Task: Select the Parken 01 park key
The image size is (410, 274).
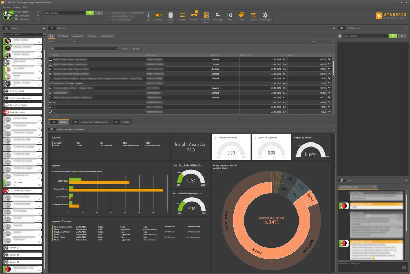Action: [x=23, y=255]
